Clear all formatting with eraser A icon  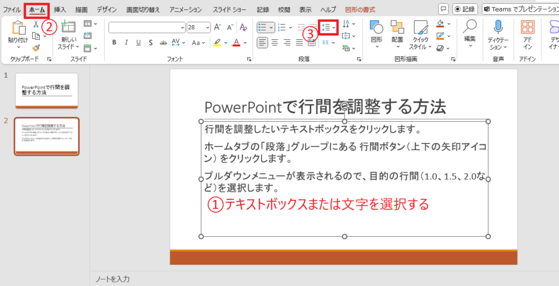[243, 27]
